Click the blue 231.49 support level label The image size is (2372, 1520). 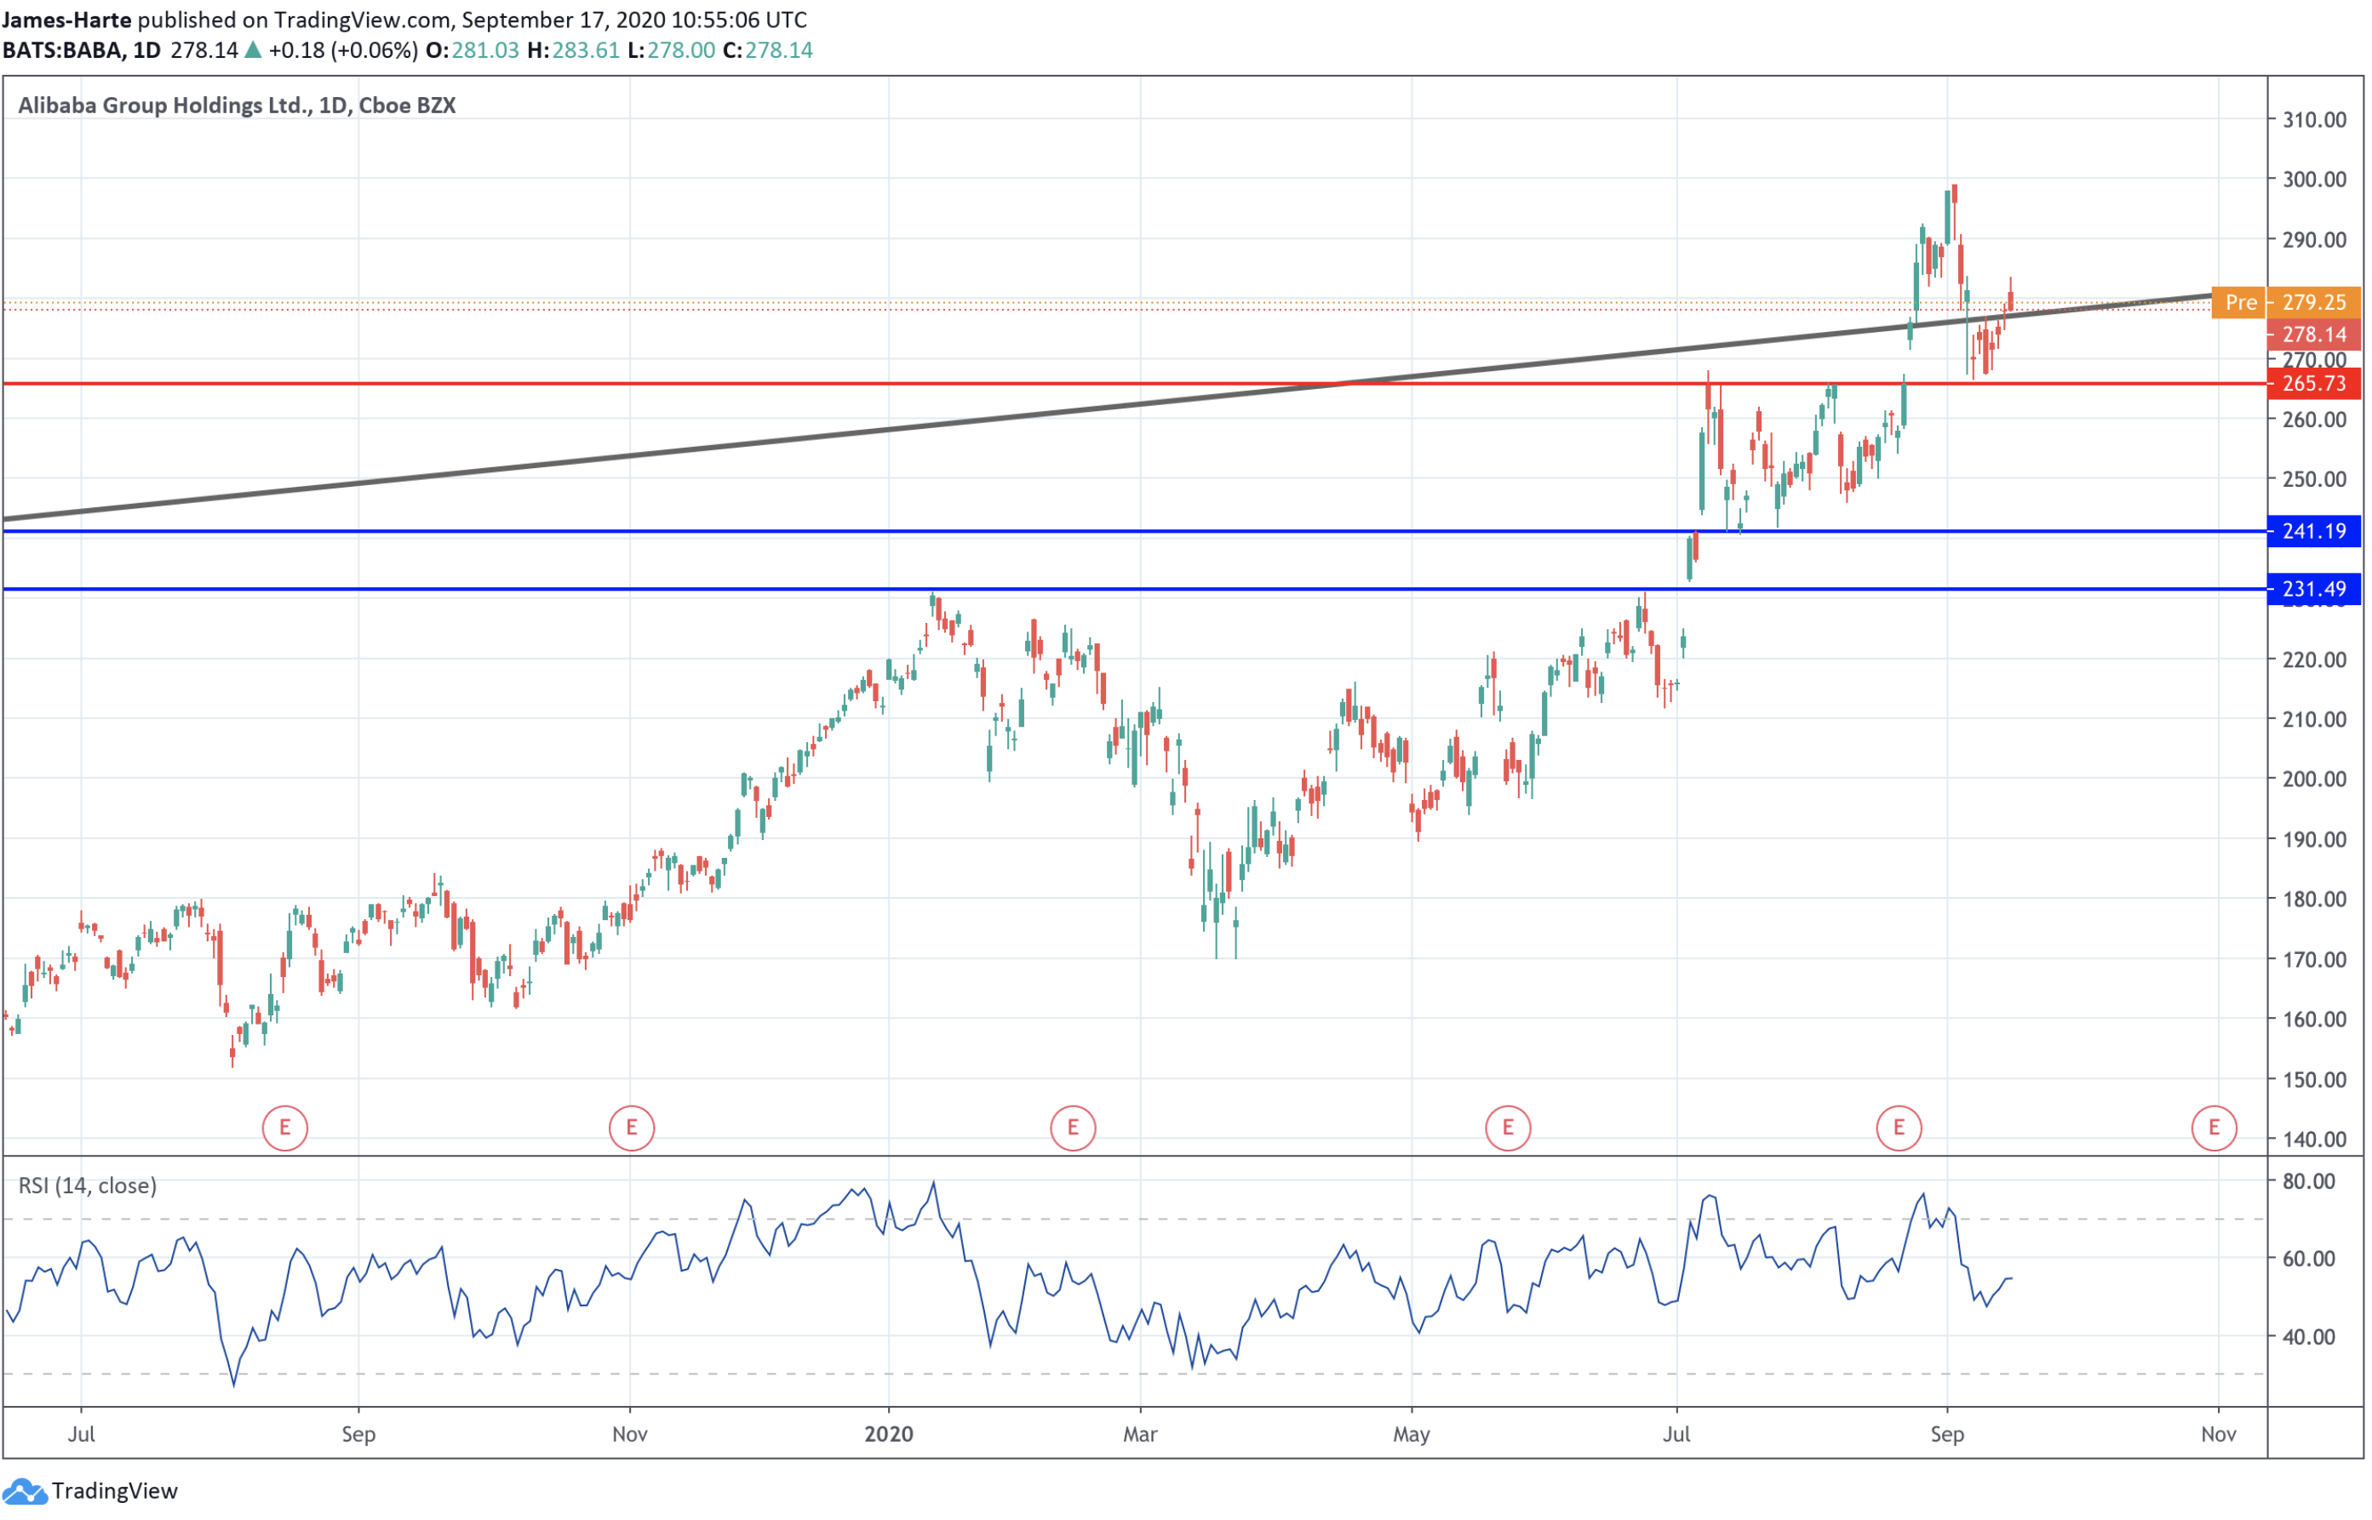(2314, 589)
